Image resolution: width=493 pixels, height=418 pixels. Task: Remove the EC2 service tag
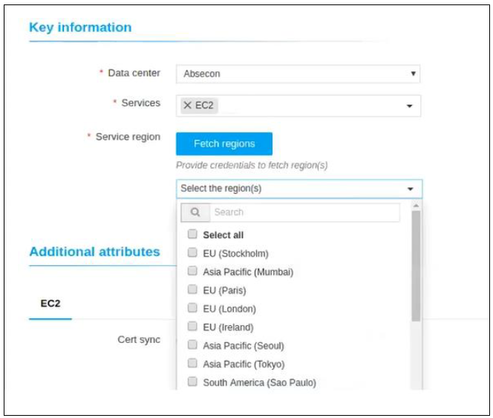tap(187, 105)
